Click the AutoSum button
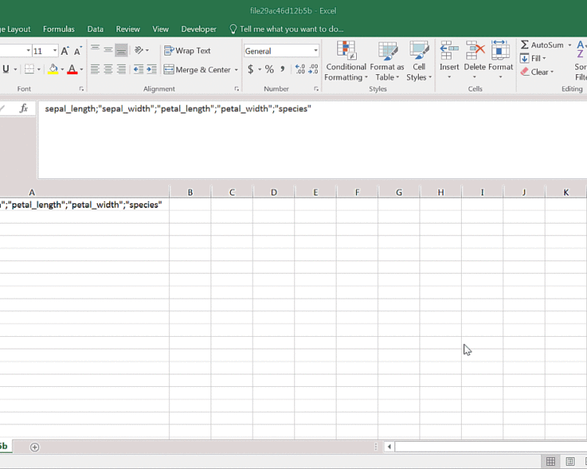Viewport: 587px width, 469px height. point(542,45)
